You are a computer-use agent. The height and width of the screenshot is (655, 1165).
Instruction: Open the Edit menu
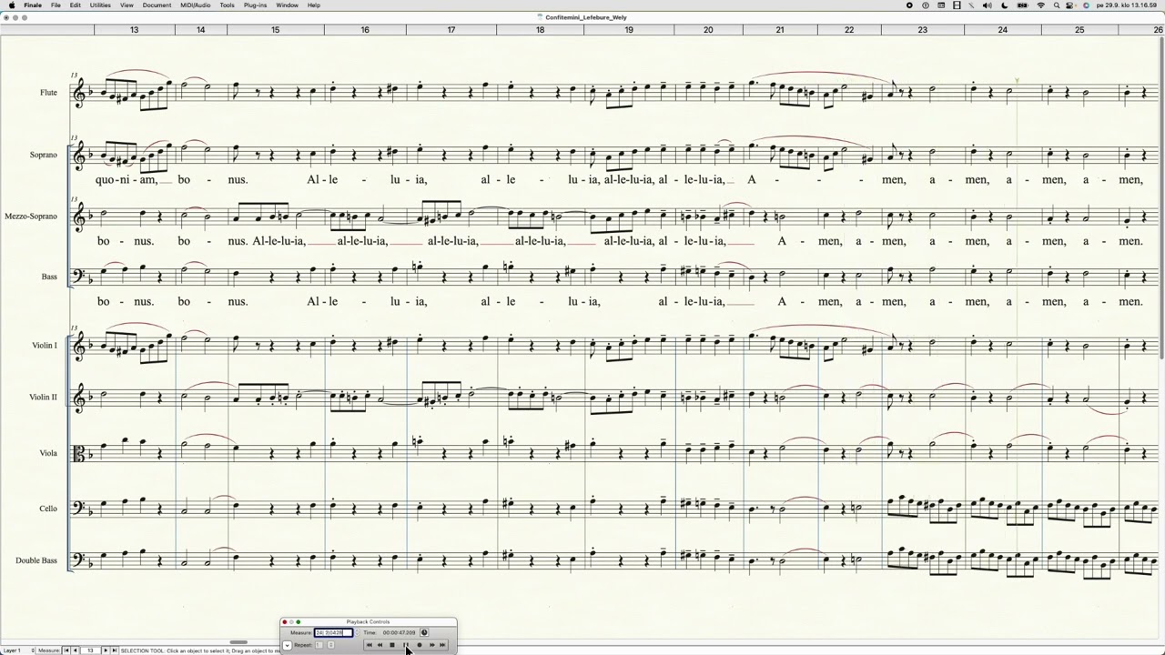pyautogui.click(x=76, y=5)
